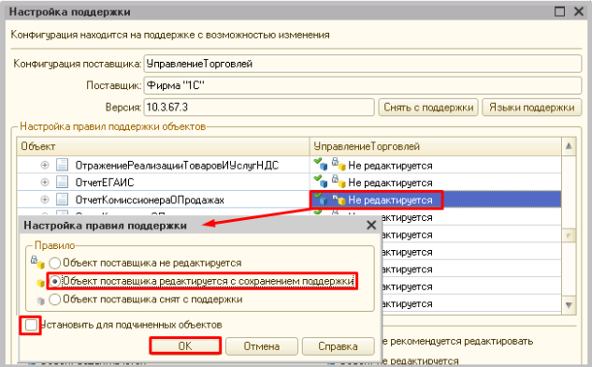The image size is (592, 367).
Task: Click scroll up arrow of objects list
Action: (569, 146)
